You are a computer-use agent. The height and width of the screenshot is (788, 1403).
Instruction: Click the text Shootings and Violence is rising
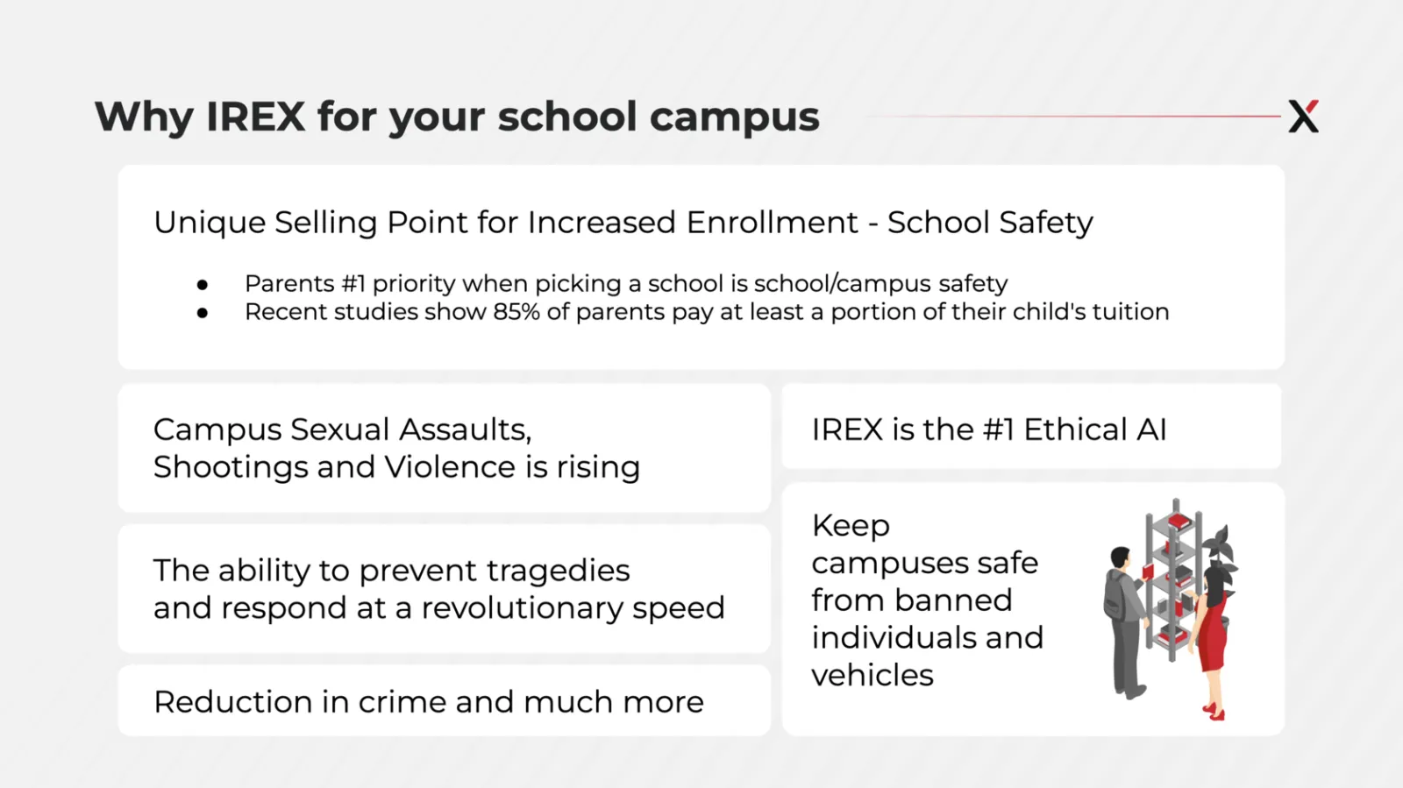(396, 467)
